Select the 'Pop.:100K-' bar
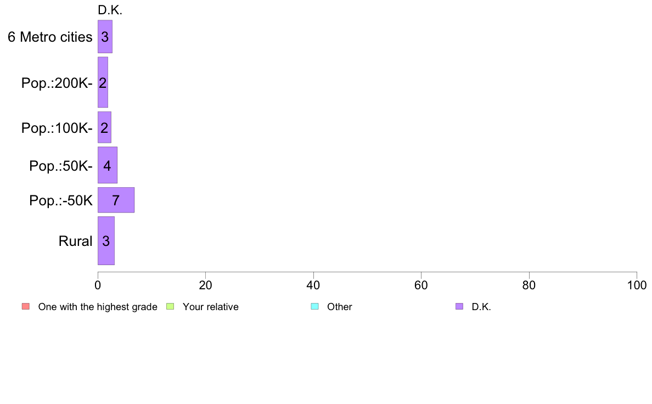 click(x=104, y=127)
